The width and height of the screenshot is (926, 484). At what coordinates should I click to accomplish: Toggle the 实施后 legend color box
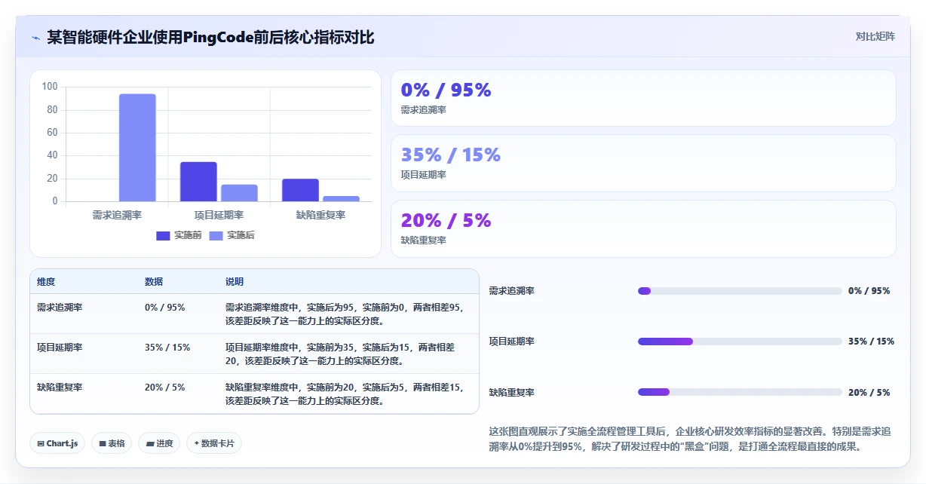click(x=216, y=236)
